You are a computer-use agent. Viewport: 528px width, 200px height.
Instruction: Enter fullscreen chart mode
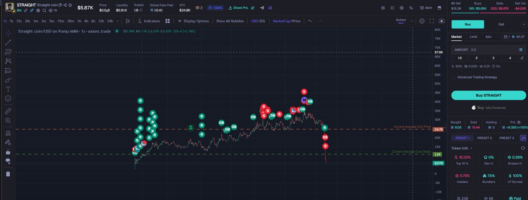[x=432, y=21]
